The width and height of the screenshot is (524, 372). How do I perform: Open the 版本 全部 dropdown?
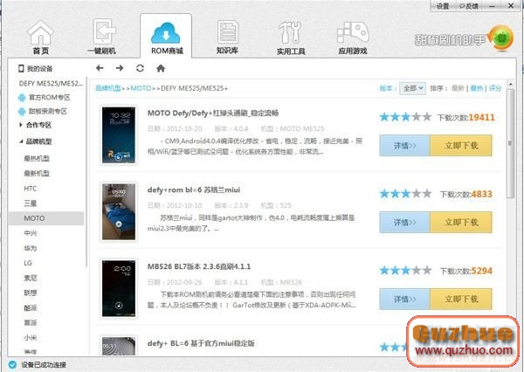(x=412, y=88)
